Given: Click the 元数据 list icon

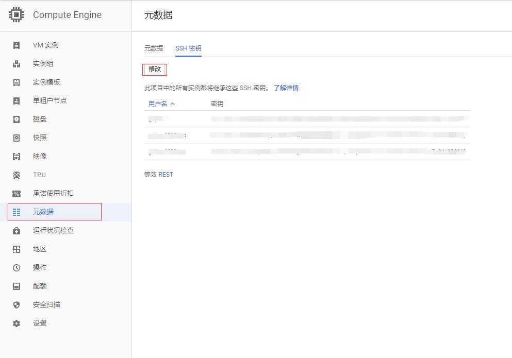Looking at the screenshot, I should point(16,212).
